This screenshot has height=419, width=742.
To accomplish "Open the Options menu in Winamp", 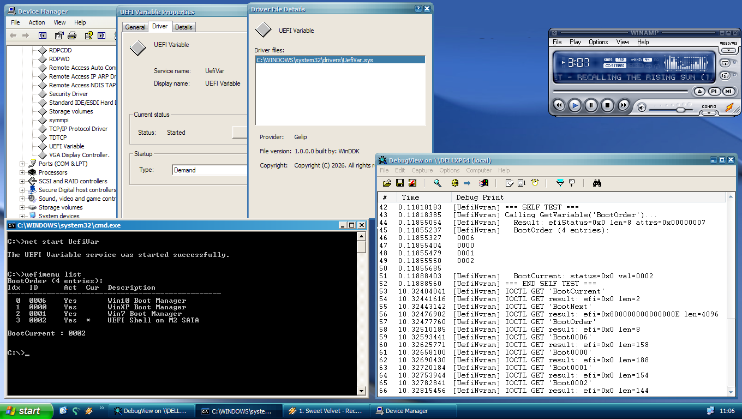I will [599, 42].
